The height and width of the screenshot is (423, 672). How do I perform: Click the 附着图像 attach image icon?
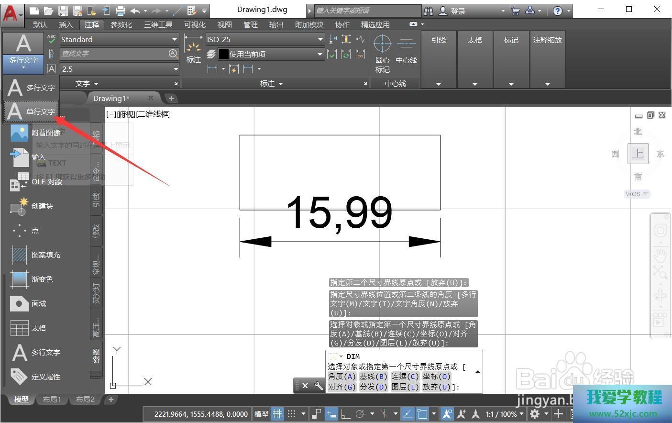(19, 133)
